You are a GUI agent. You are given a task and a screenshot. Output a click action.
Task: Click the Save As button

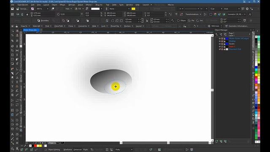[22, 9]
